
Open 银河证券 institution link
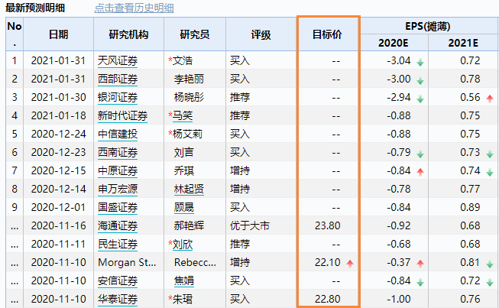point(118,97)
